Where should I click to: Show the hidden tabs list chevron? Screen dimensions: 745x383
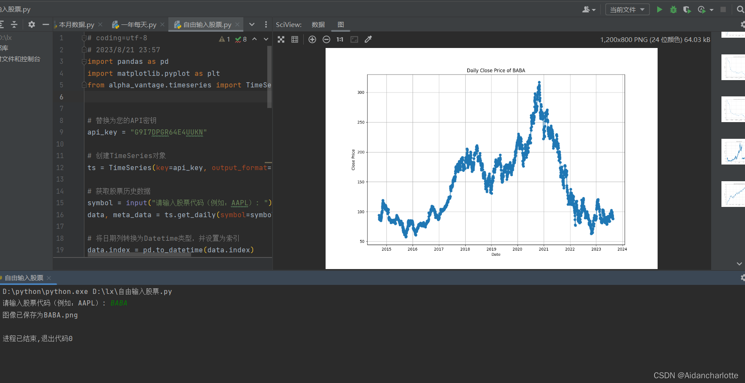coord(252,24)
